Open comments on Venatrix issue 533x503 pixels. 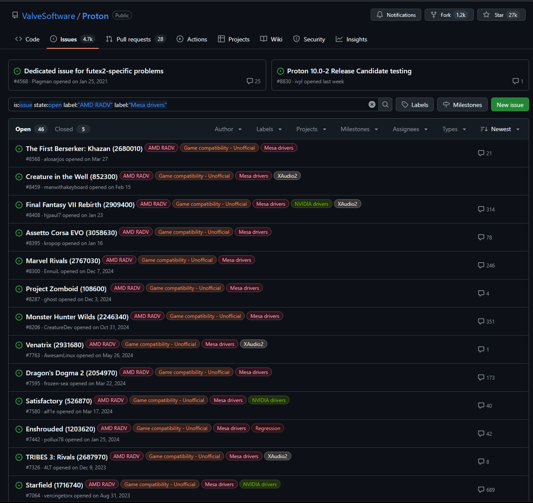coord(484,349)
